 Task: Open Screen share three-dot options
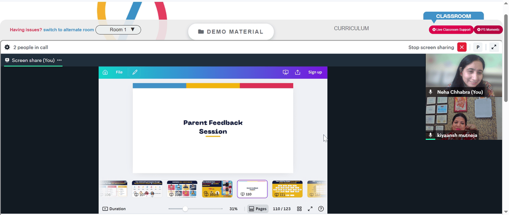tap(60, 60)
